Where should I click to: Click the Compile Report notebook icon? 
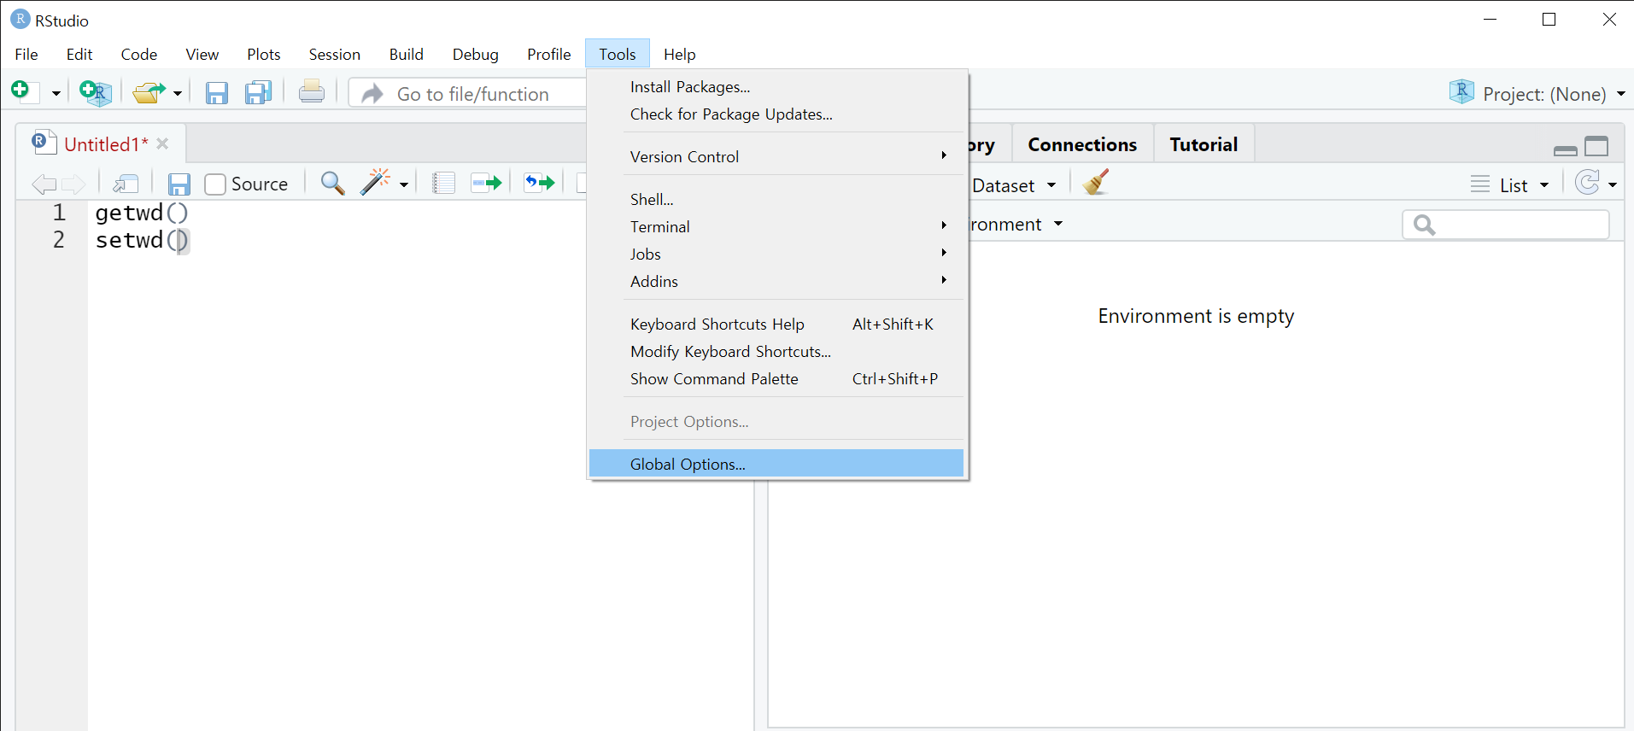443,183
